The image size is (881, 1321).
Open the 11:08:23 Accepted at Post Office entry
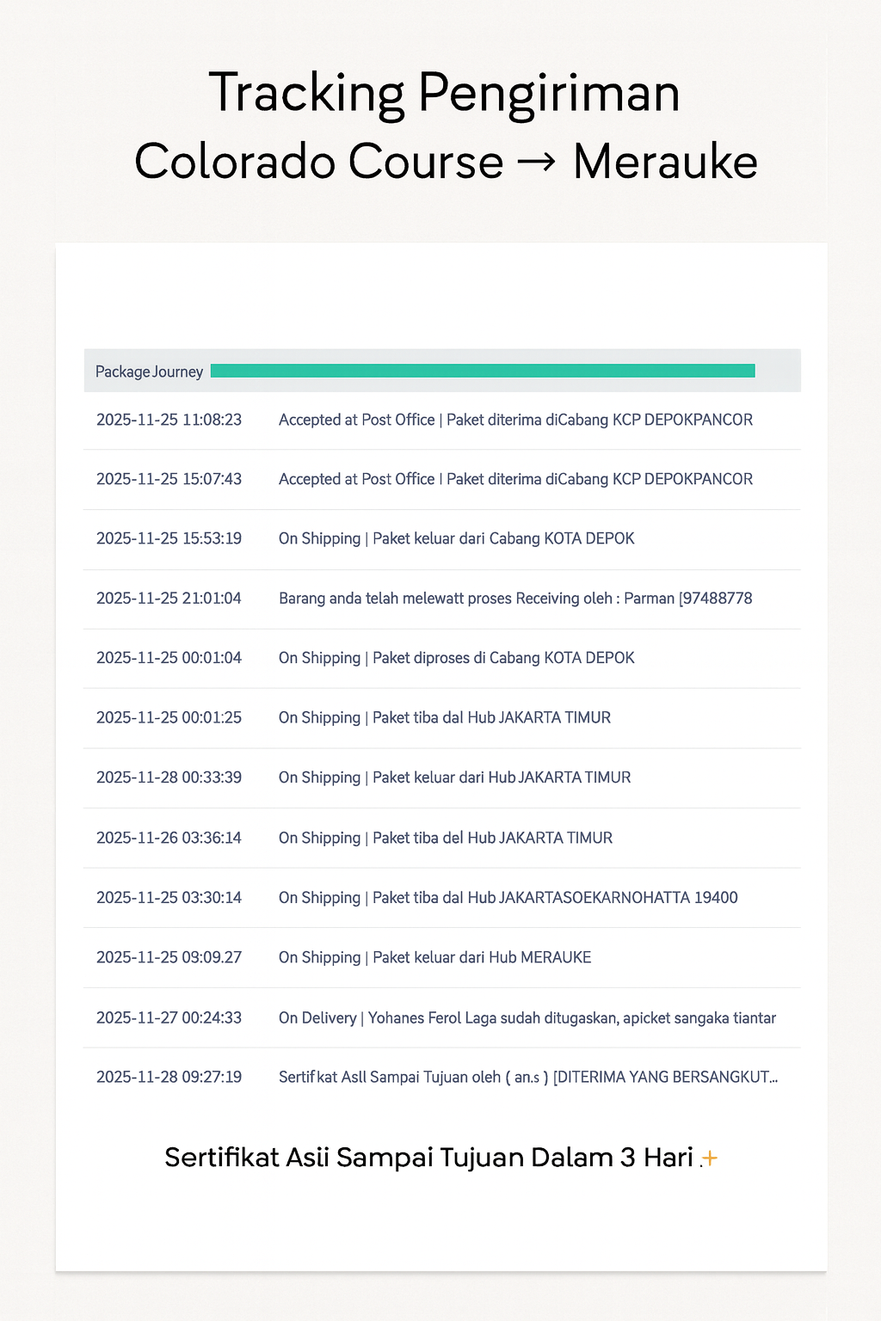[x=515, y=420]
